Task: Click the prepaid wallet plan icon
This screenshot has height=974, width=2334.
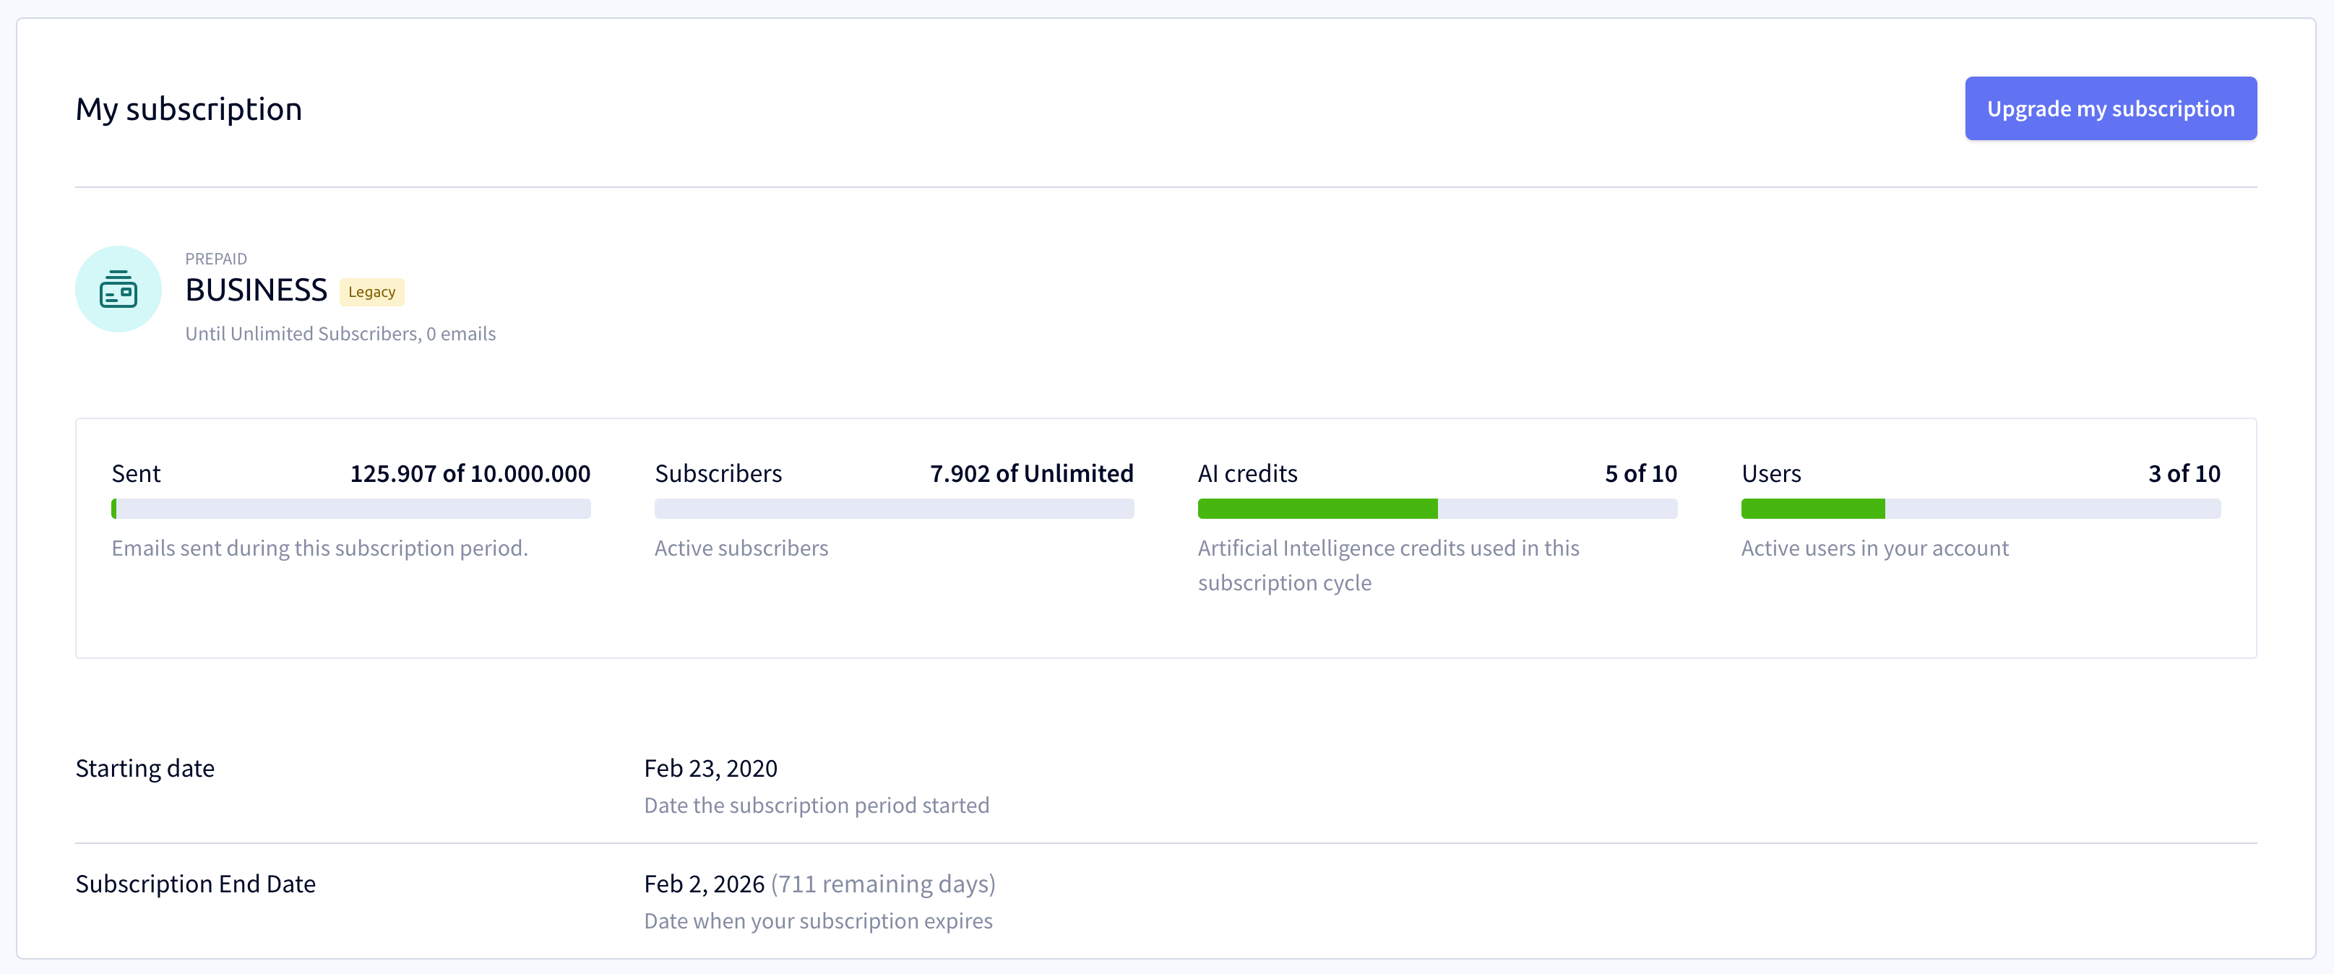Action: click(119, 289)
